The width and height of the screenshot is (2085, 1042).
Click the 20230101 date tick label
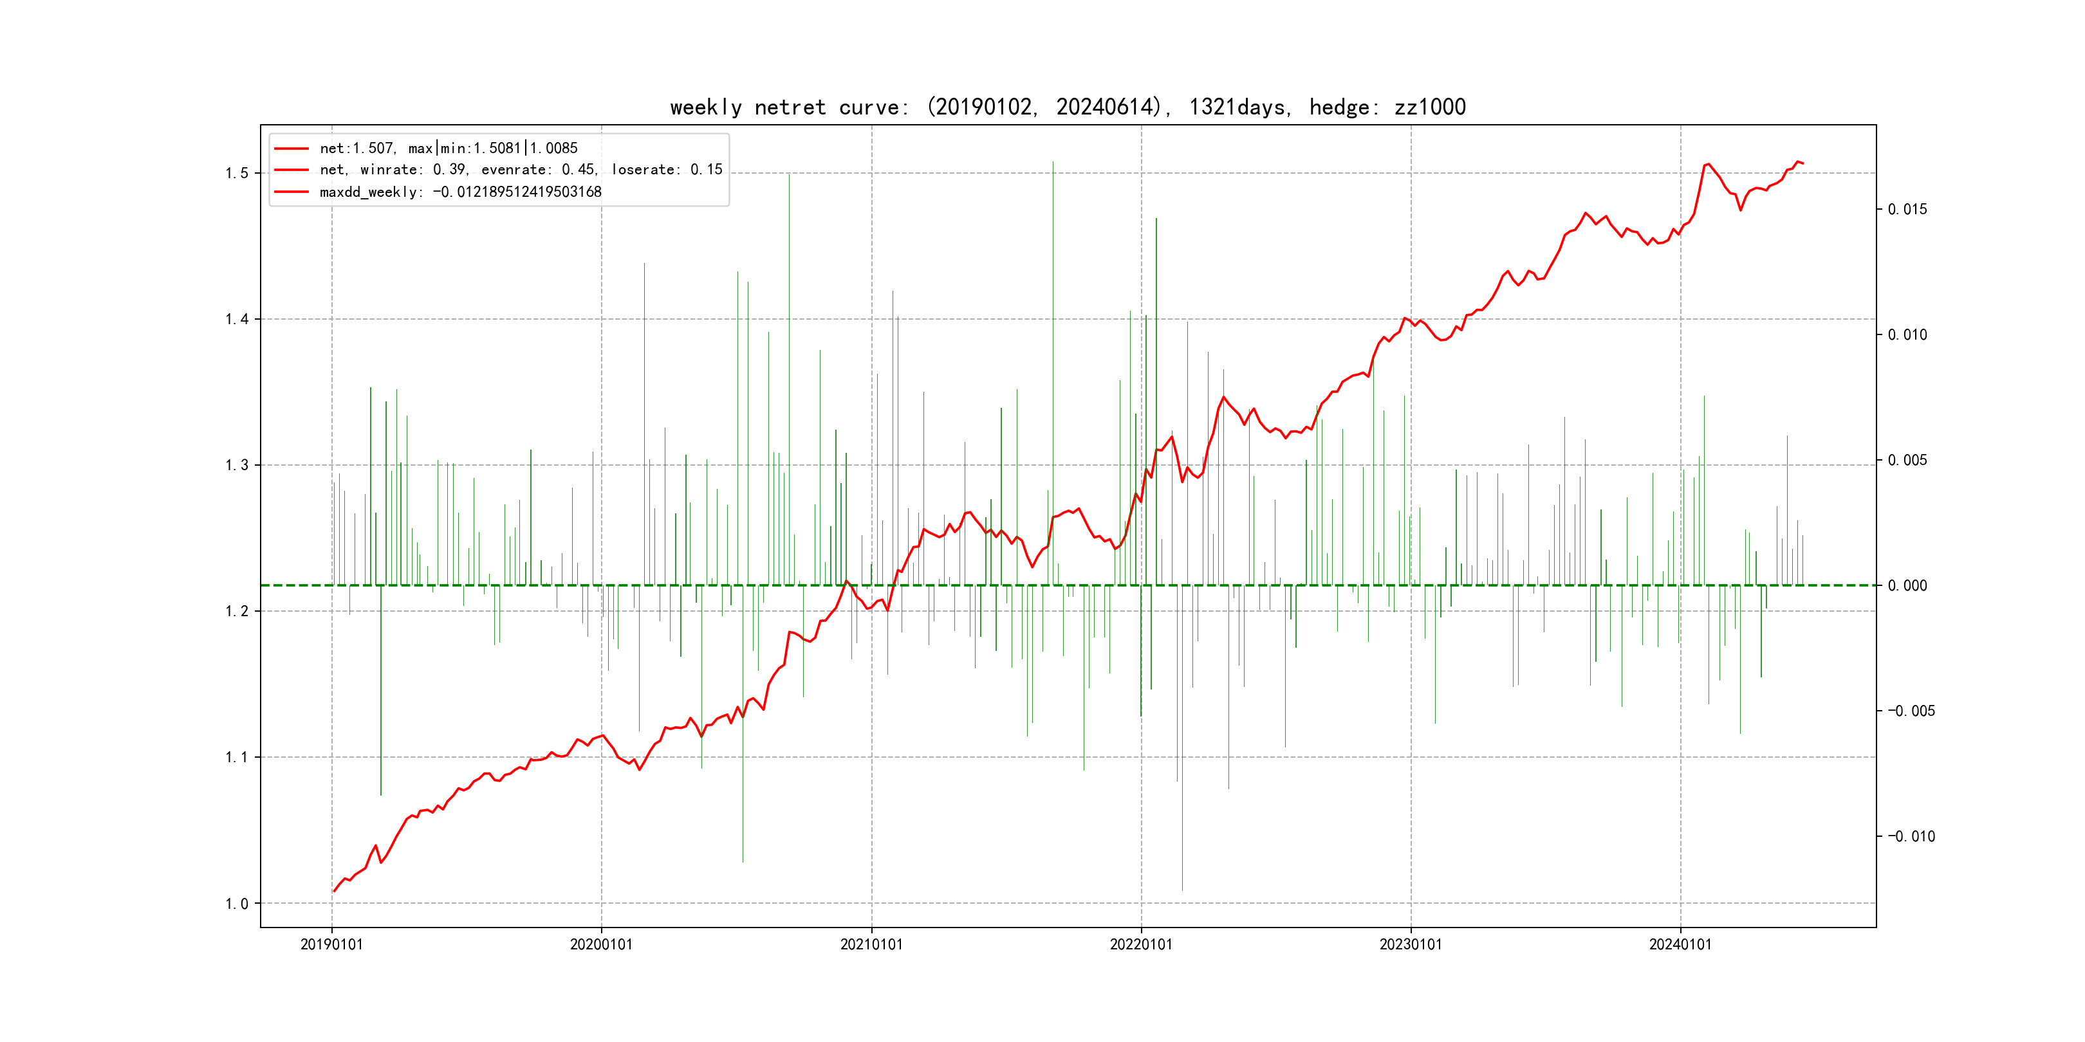pyautogui.click(x=1410, y=944)
